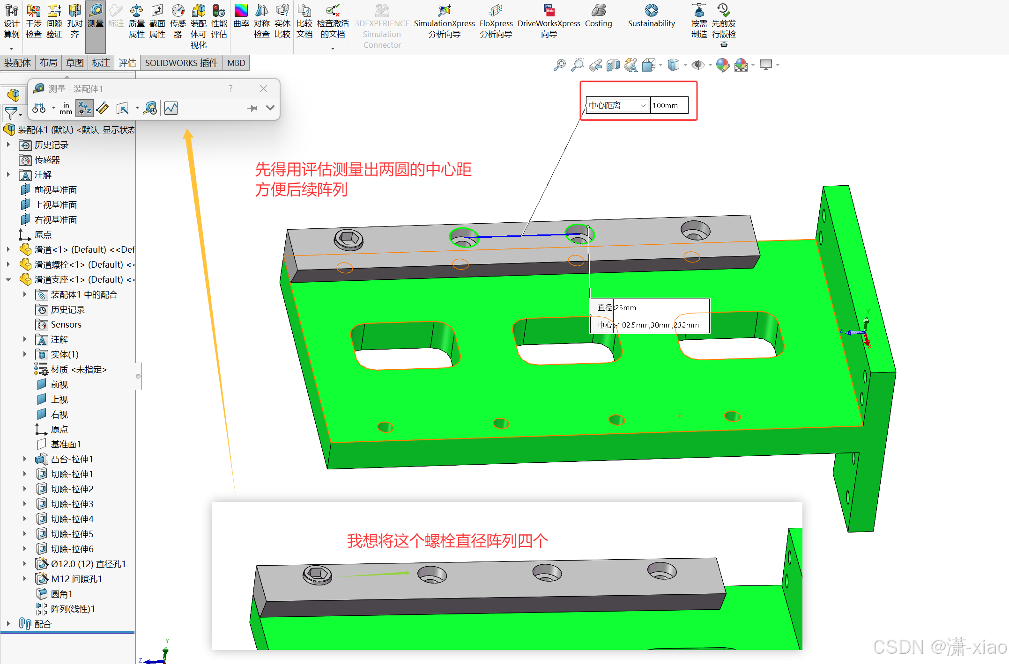This screenshot has width=1009, height=664.
Task: Click the point-to-point ruler icon
Action: pyautogui.click(x=103, y=109)
